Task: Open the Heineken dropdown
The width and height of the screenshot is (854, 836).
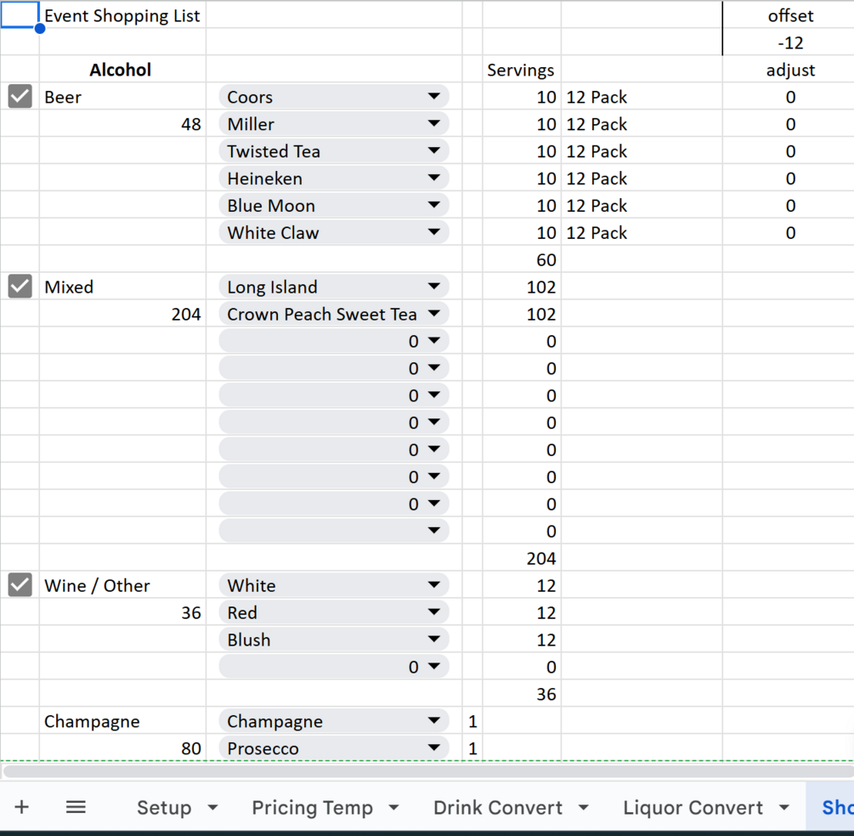Action: pyautogui.click(x=334, y=179)
